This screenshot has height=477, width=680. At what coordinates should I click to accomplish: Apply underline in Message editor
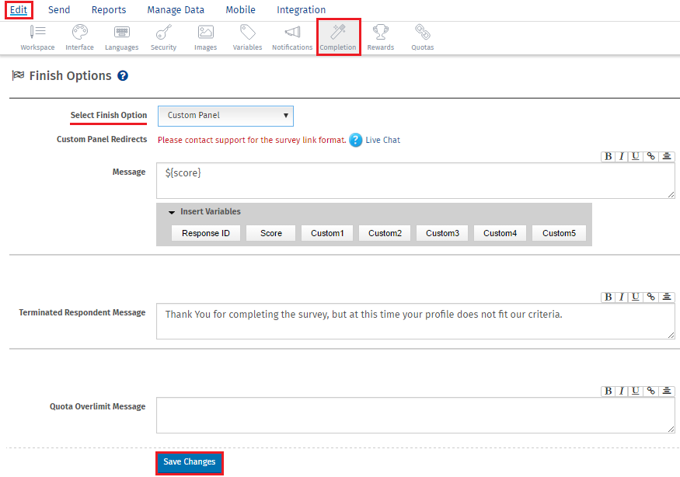click(x=636, y=157)
